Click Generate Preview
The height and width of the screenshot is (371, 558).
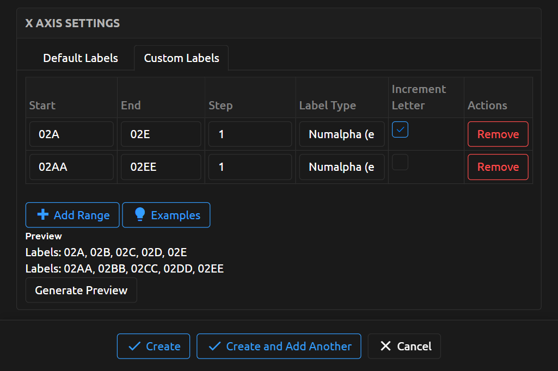[81, 290]
